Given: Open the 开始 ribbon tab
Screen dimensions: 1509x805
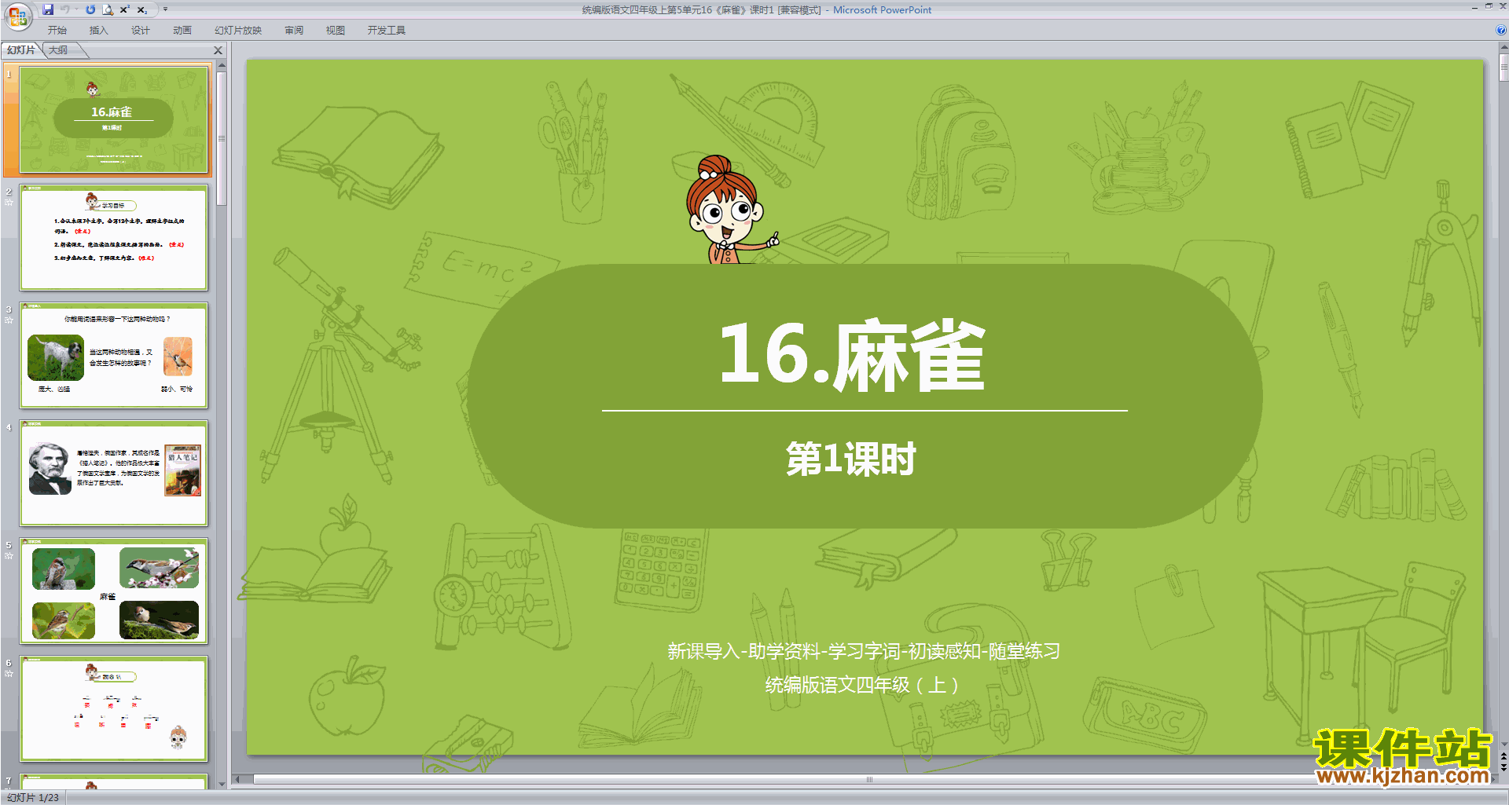Looking at the screenshot, I should [x=57, y=30].
